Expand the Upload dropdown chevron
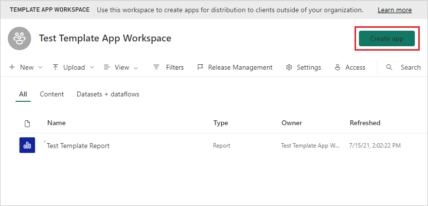 click(92, 68)
